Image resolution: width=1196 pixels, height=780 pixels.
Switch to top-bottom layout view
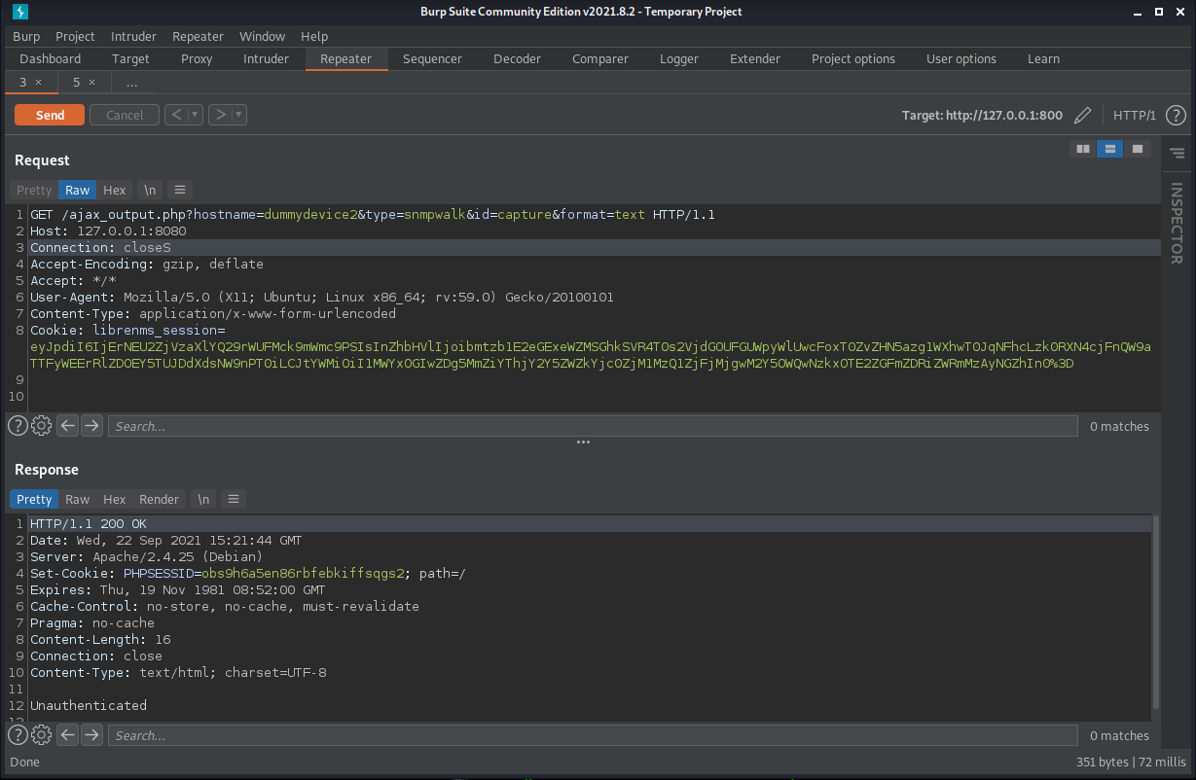[1110, 149]
